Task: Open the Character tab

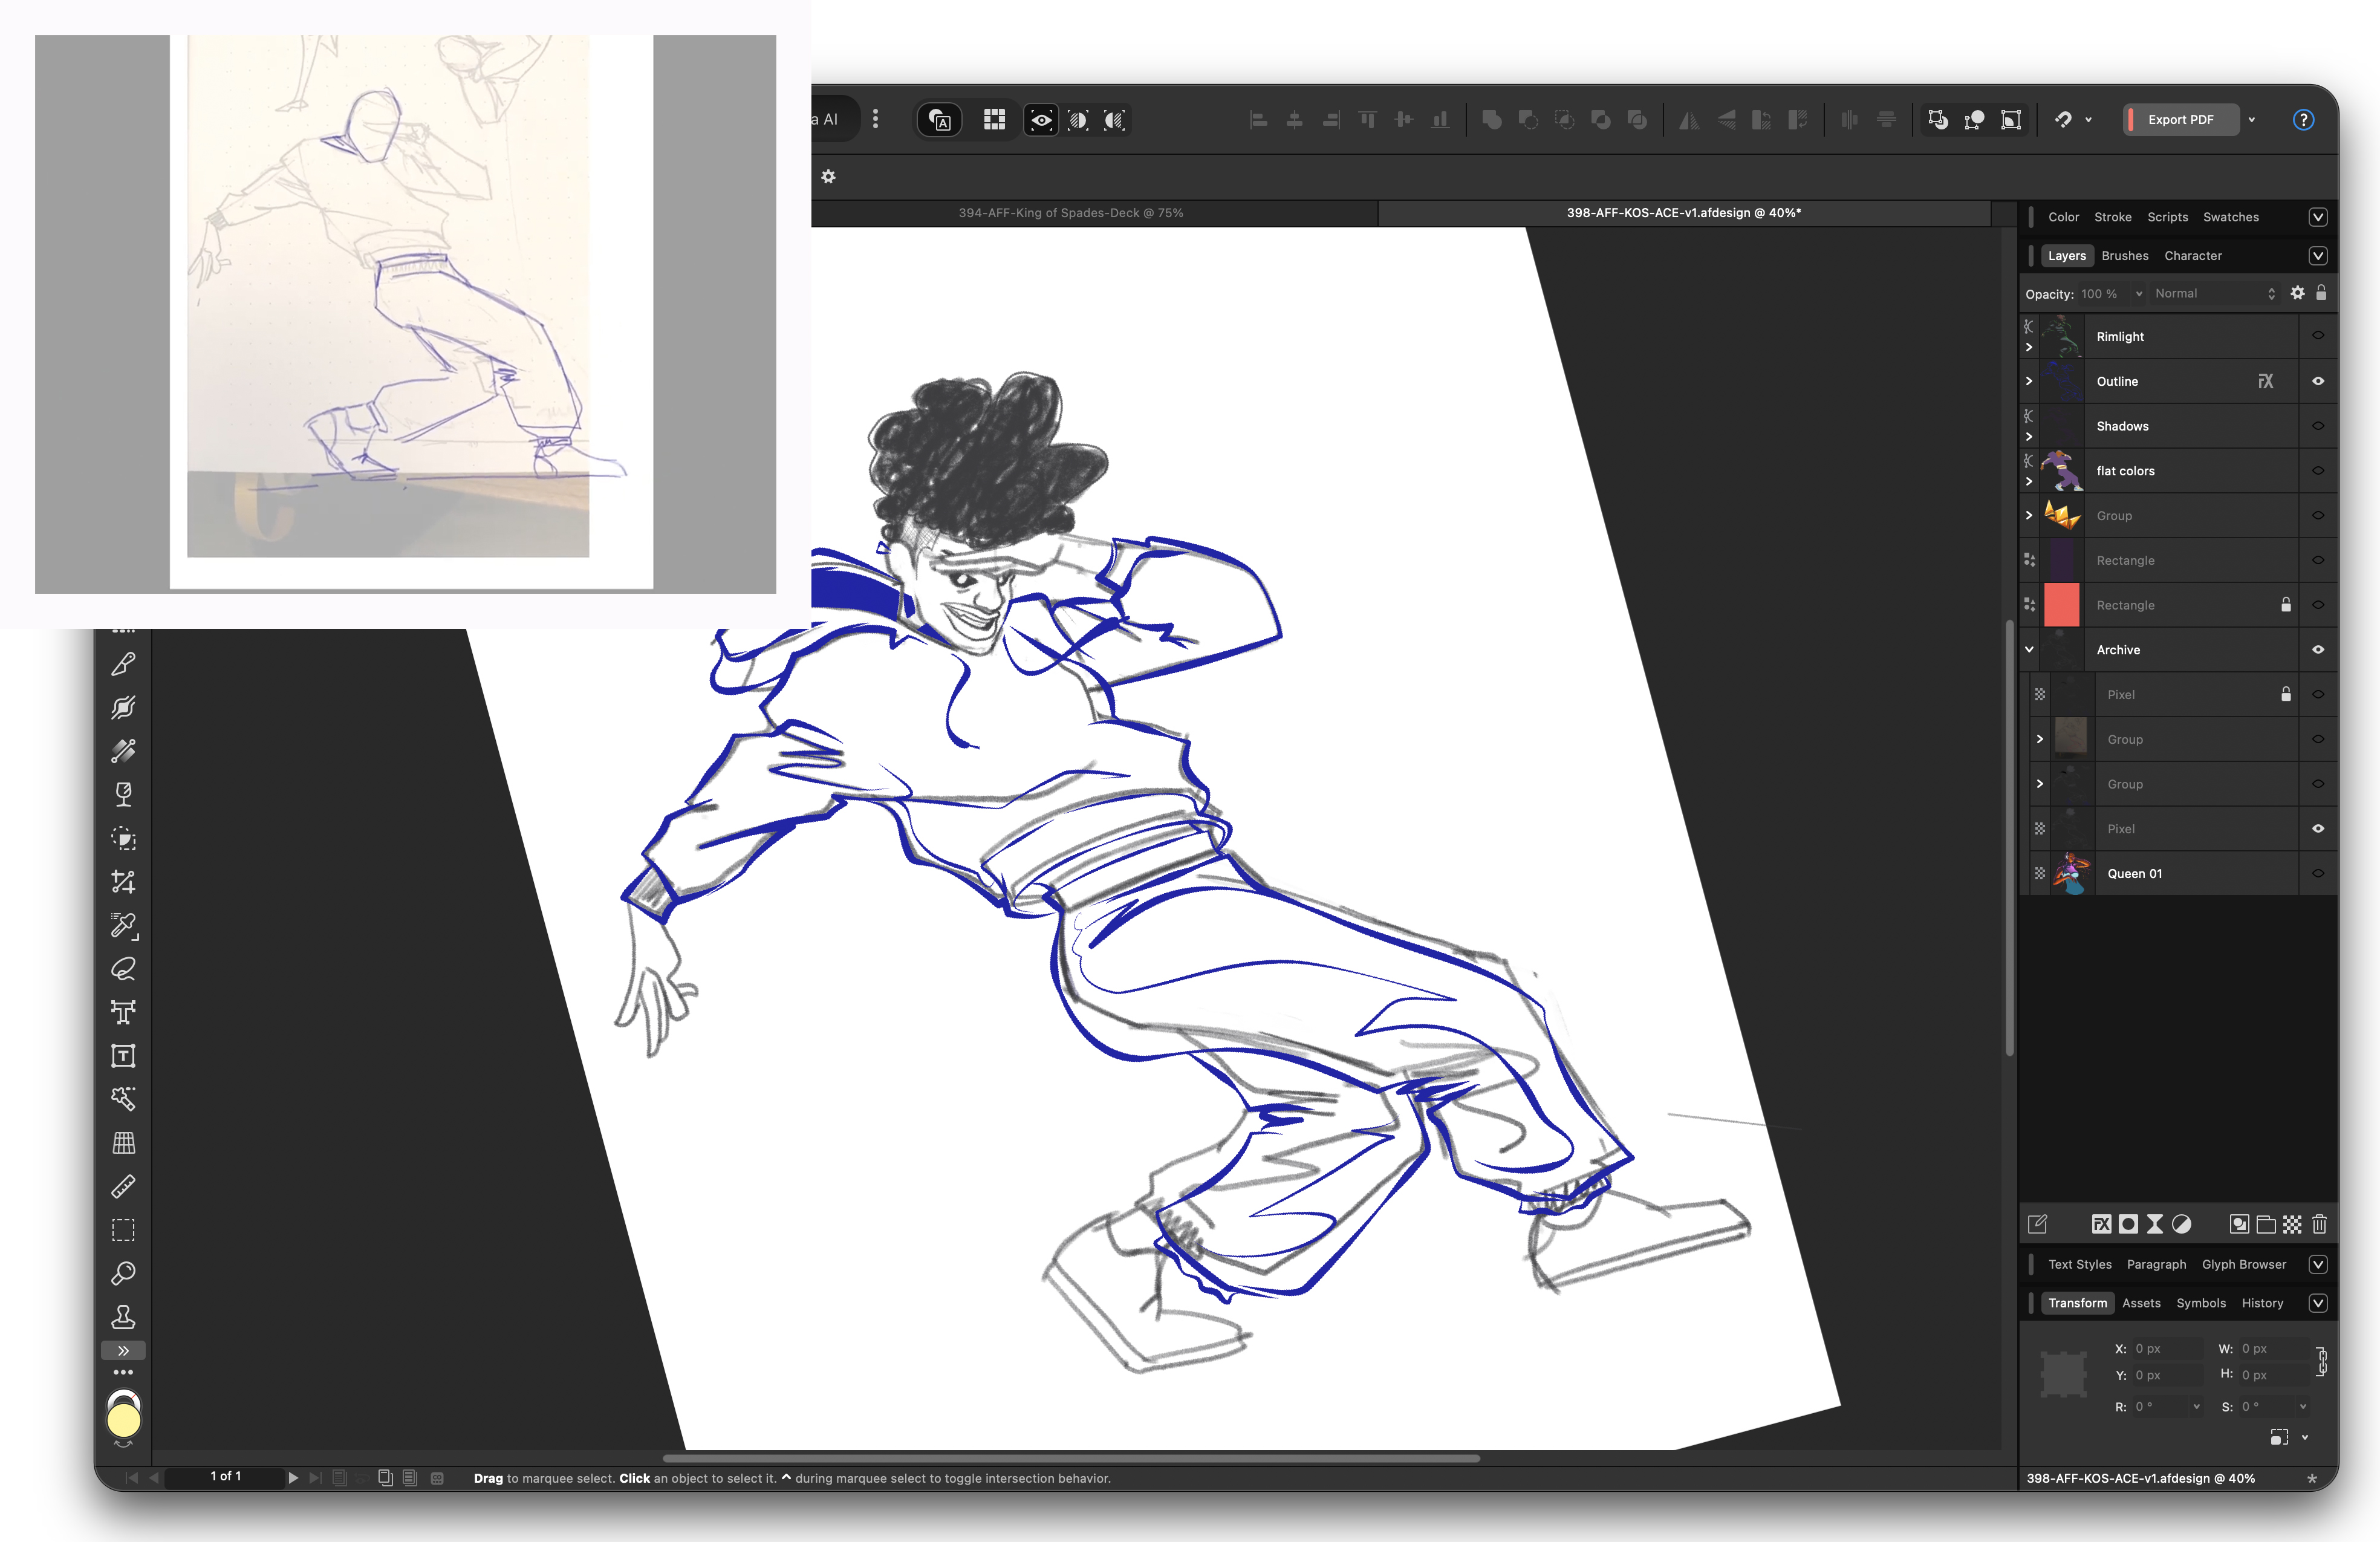Action: [2192, 255]
